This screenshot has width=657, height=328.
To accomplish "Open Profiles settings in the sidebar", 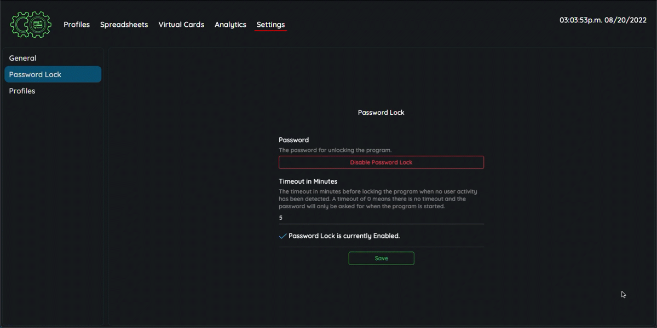I will click(22, 91).
